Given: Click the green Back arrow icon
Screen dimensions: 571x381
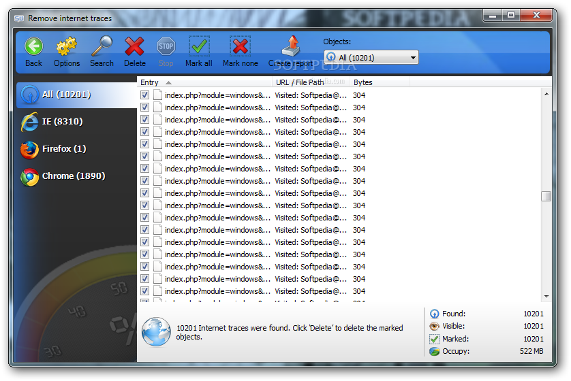Looking at the screenshot, I should [34, 46].
